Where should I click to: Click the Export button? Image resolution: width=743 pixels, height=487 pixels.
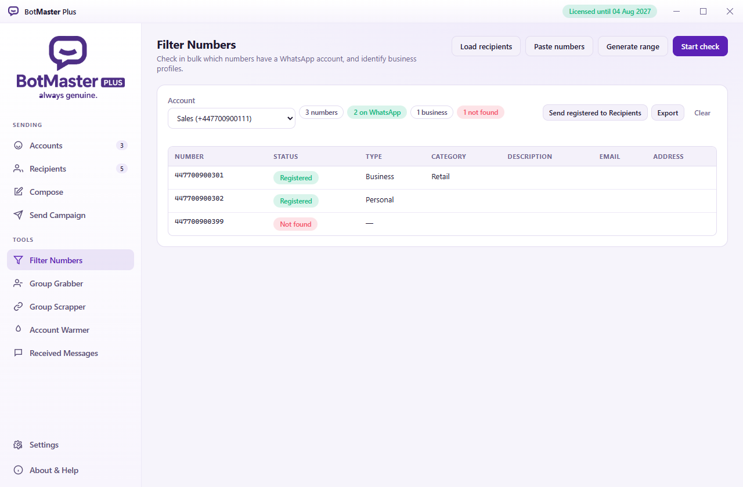(x=668, y=112)
